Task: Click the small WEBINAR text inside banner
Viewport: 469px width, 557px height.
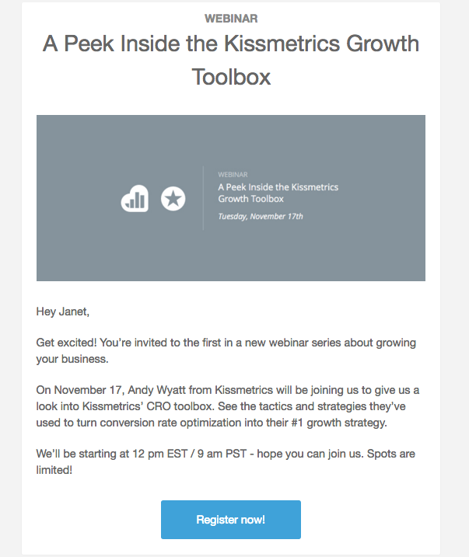Action: [x=232, y=175]
